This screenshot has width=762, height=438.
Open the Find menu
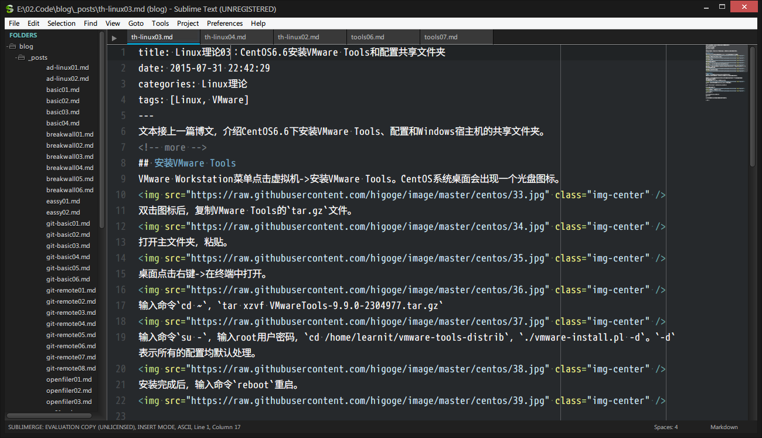coord(91,23)
